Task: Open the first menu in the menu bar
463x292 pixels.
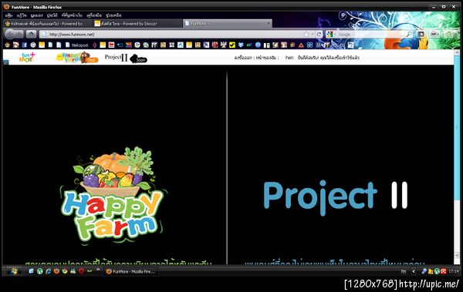Action: pyautogui.click(x=8, y=15)
